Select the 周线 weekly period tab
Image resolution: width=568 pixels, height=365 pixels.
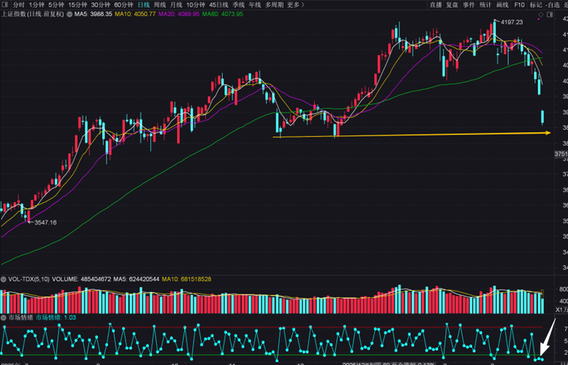160,5
